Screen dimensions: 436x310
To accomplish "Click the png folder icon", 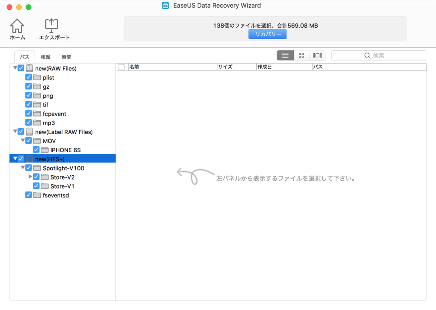I will (x=37, y=96).
